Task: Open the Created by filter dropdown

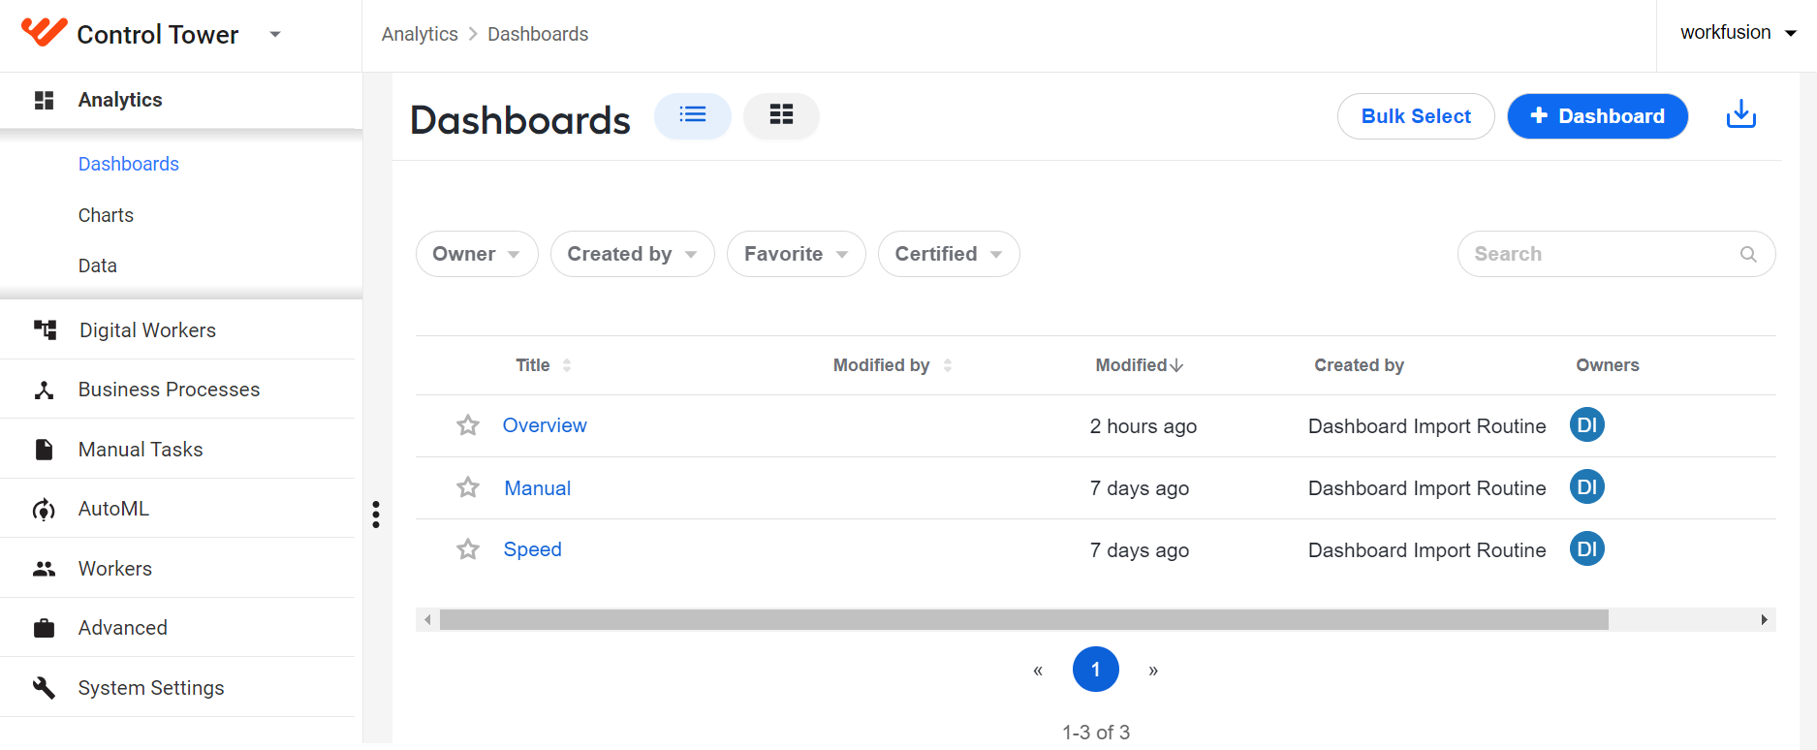Action: pos(632,254)
